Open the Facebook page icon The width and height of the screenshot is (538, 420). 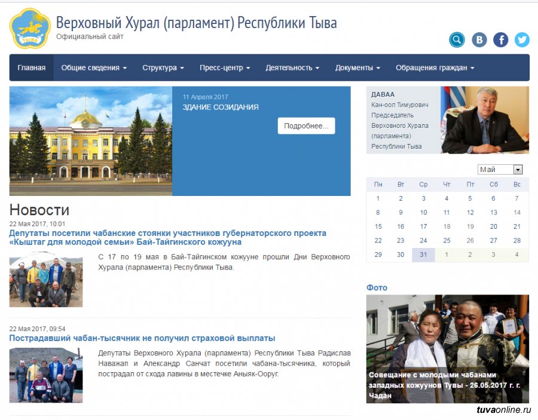point(500,40)
